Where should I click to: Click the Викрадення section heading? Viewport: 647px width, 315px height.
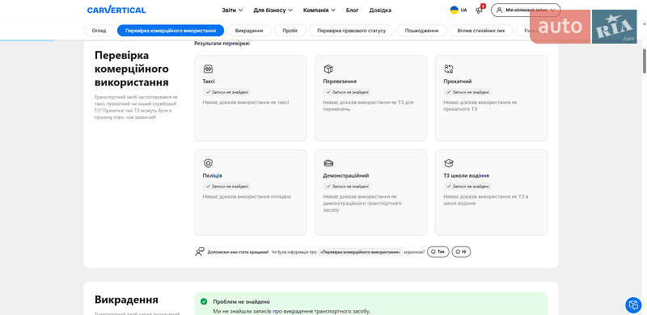pyautogui.click(x=126, y=300)
